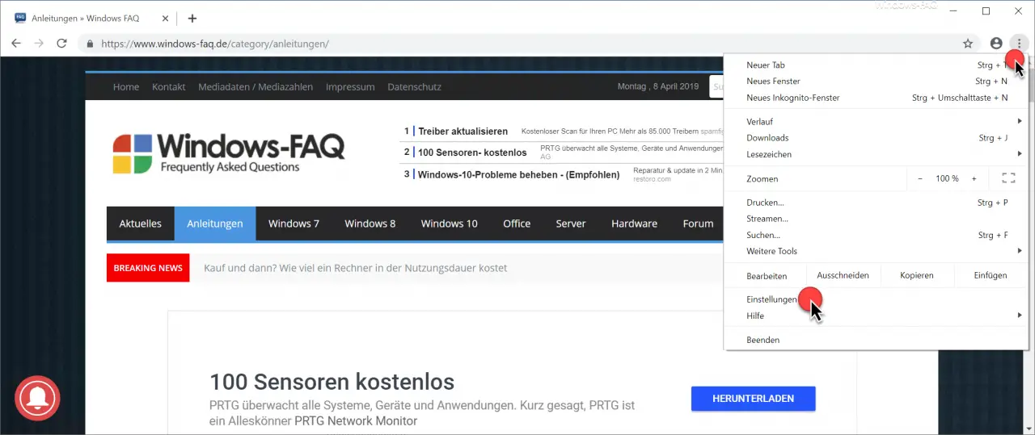This screenshot has width=1035, height=435.
Task: Open the Server navigation tab
Action: [x=571, y=224]
